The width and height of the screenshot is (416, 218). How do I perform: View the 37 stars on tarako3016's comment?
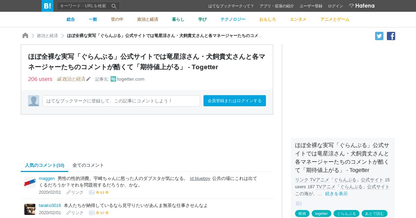pyautogui.click(x=102, y=213)
